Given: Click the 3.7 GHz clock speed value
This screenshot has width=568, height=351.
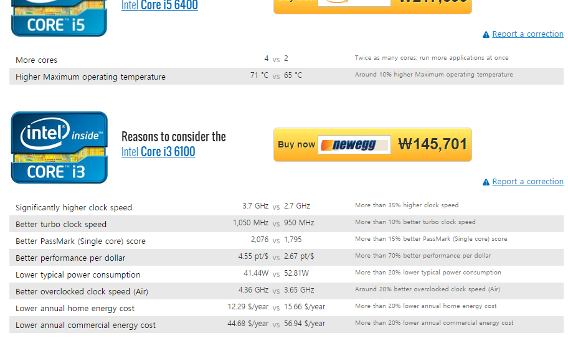Looking at the screenshot, I should [x=255, y=206].
